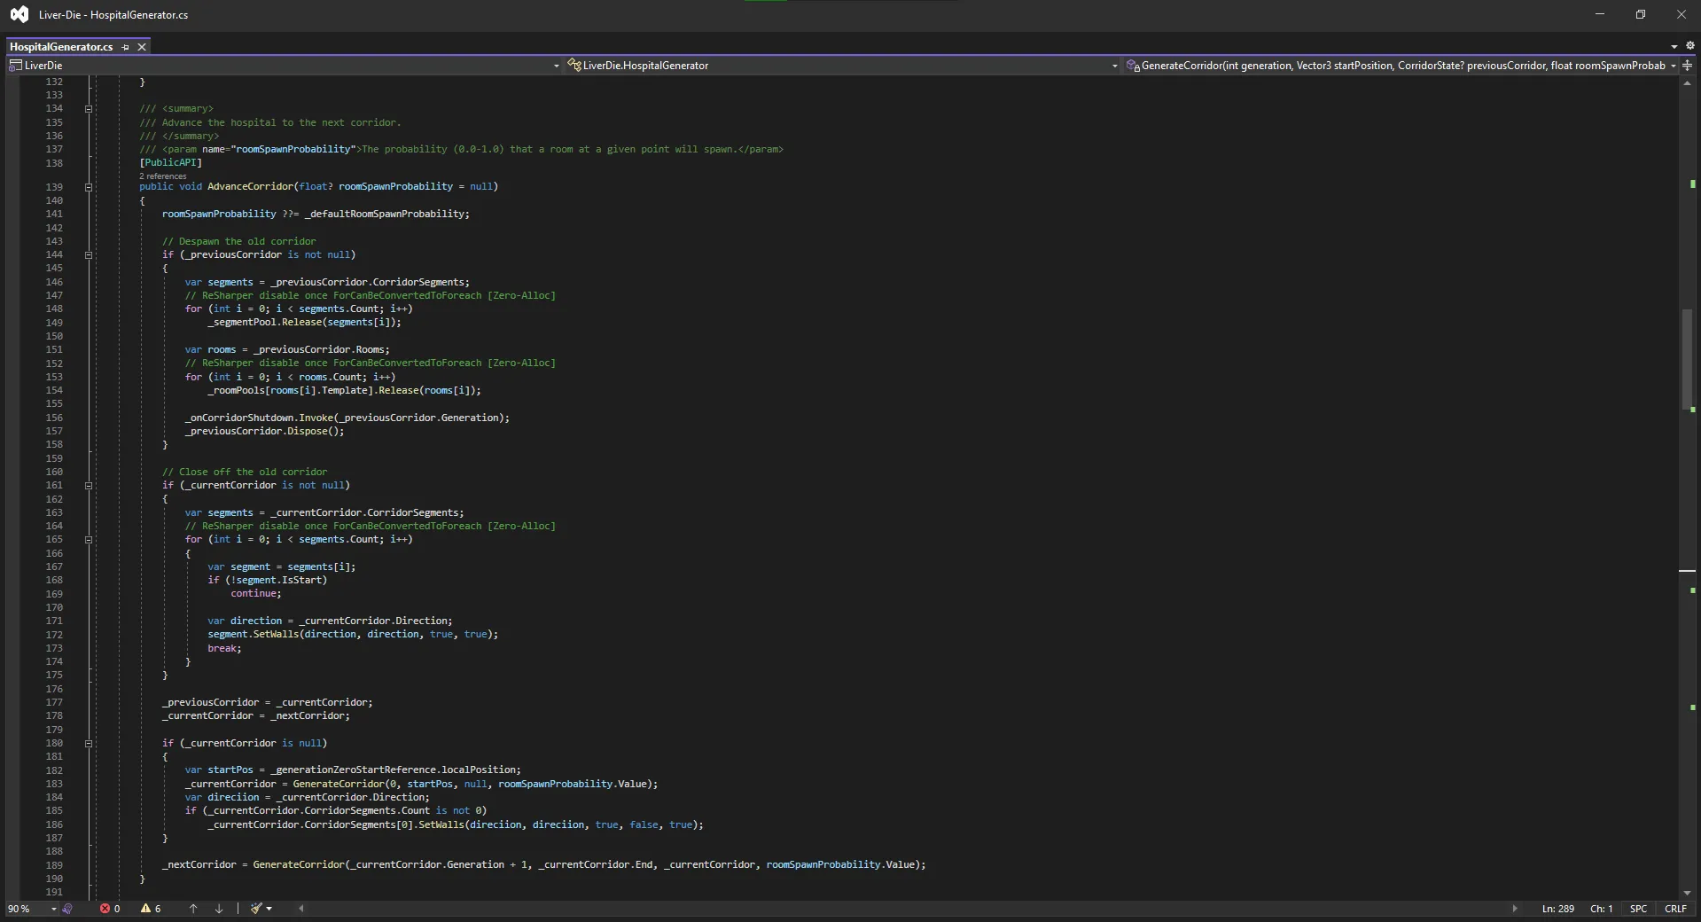Go to next issue with down arrow
Viewport: 1701px width, 922px height.
click(219, 909)
